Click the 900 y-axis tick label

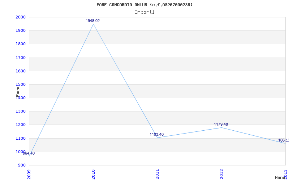click(22, 165)
